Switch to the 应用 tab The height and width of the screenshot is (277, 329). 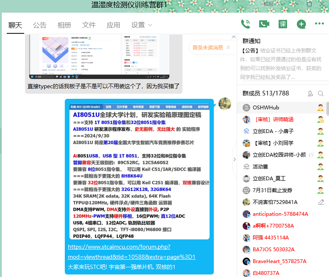pos(113,25)
